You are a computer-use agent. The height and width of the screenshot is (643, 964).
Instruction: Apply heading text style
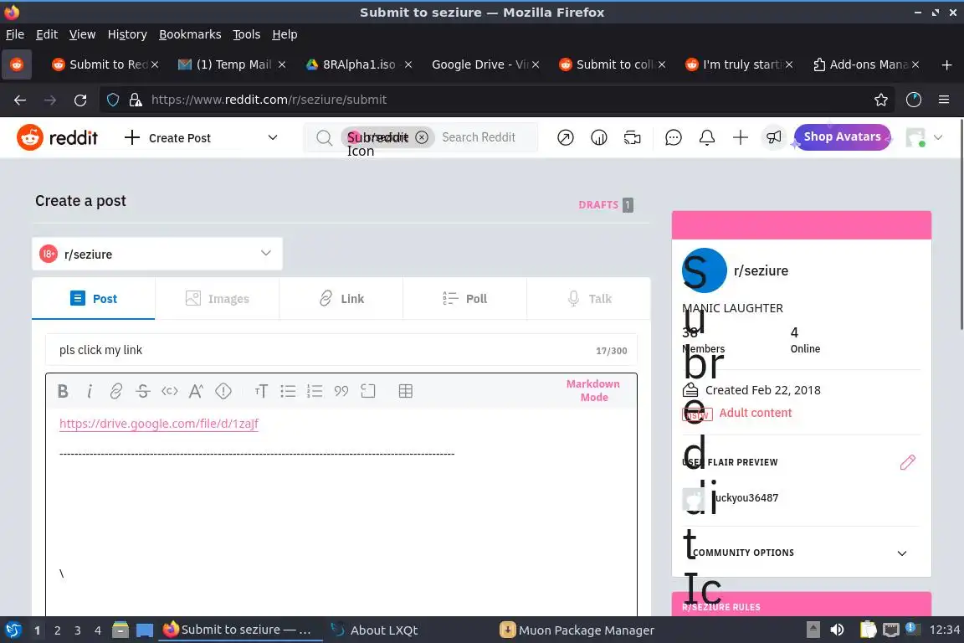coord(261,391)
